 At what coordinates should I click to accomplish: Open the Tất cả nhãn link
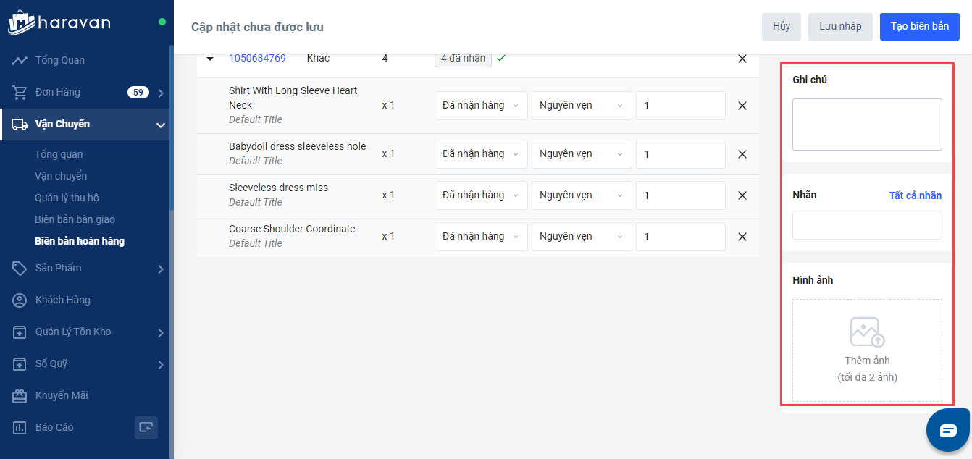click(x=915, y=195)
